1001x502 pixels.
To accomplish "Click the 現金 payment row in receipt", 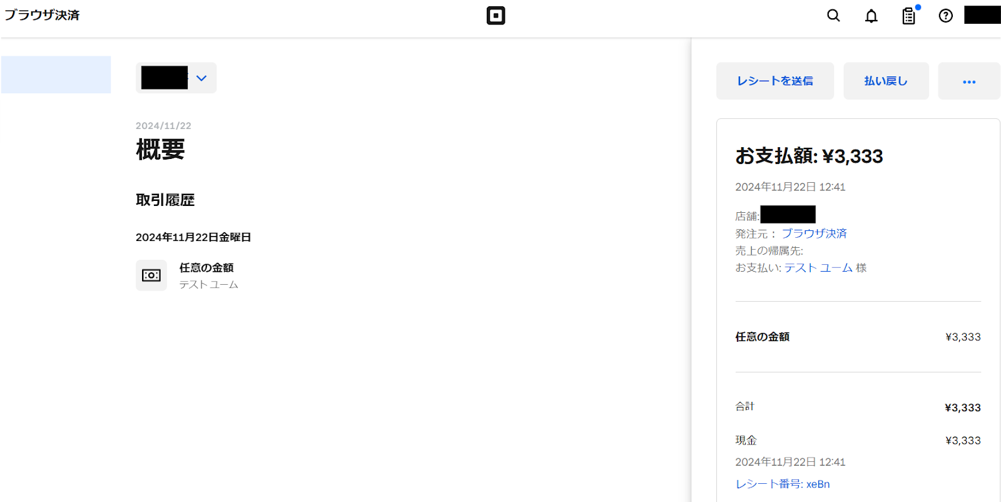I will (857, 441).
